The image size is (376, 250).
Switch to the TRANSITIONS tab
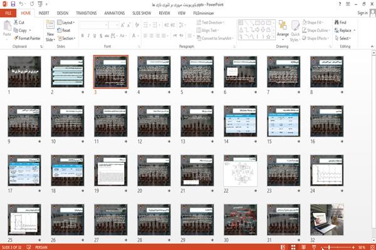pos(86,13)
